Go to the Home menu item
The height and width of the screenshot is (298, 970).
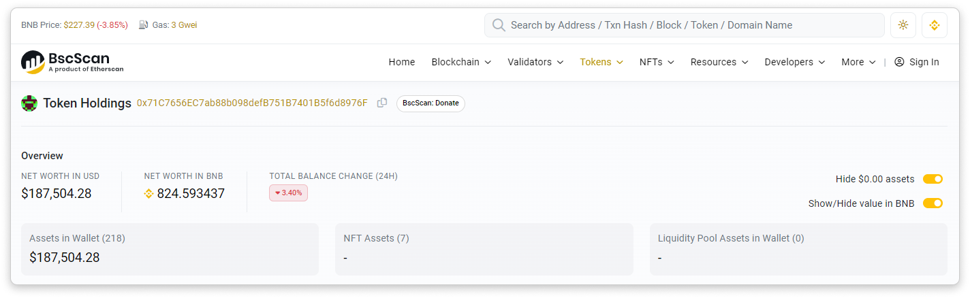402,62
